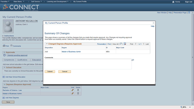Open the Main Menu dropdown
194x109 pixels.
click(x=19, y=2)
